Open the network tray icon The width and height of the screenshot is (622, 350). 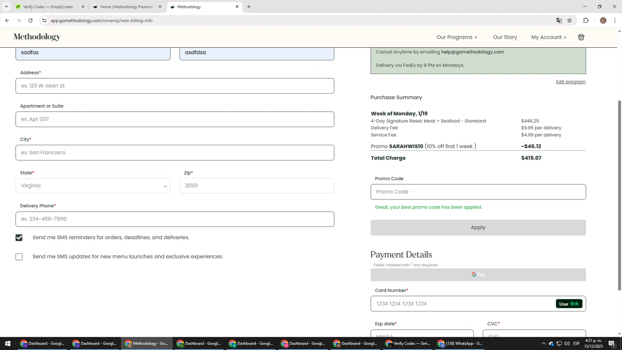[x=559, y=343]
